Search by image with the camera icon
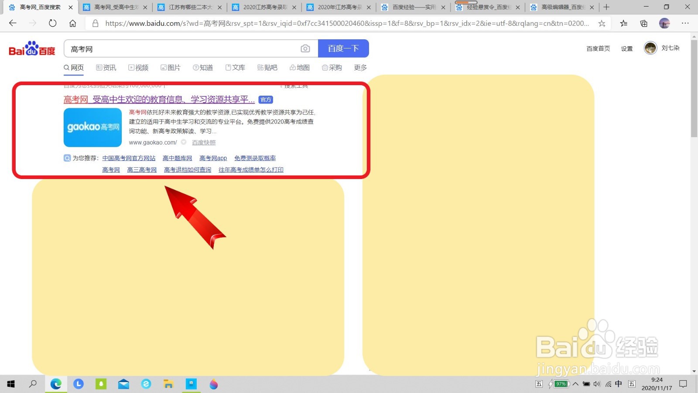Viewport: 698px width, 393px height. 305,48
